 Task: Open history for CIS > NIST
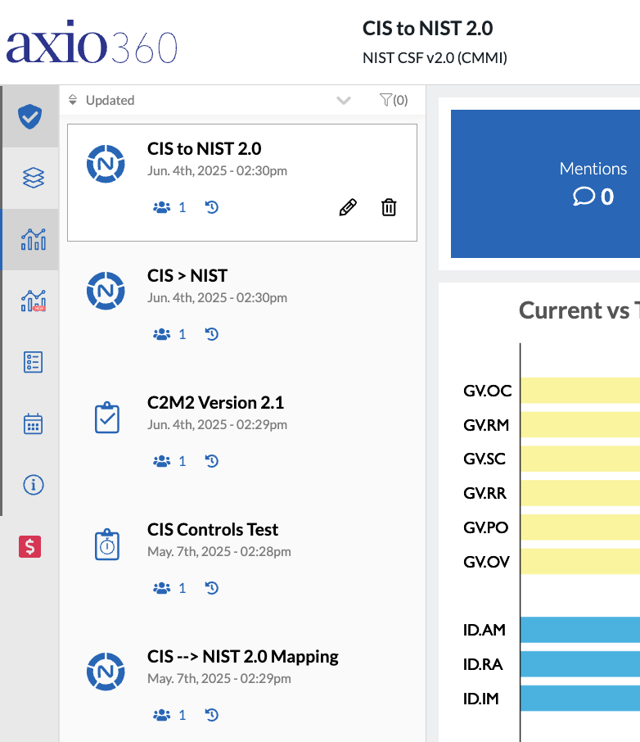click(211, 334)
